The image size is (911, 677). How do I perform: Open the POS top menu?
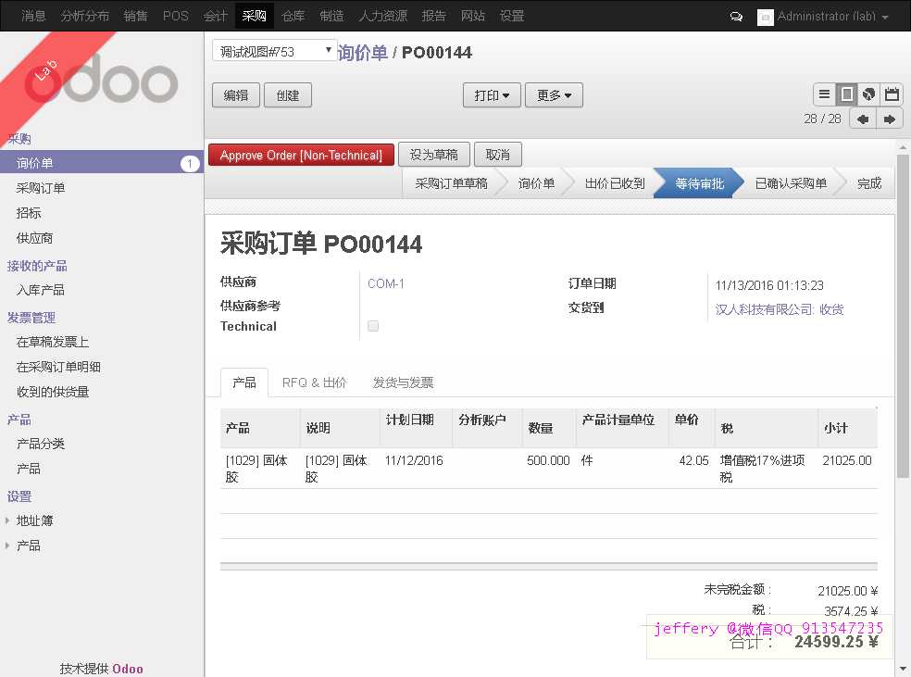click(176, 16)
